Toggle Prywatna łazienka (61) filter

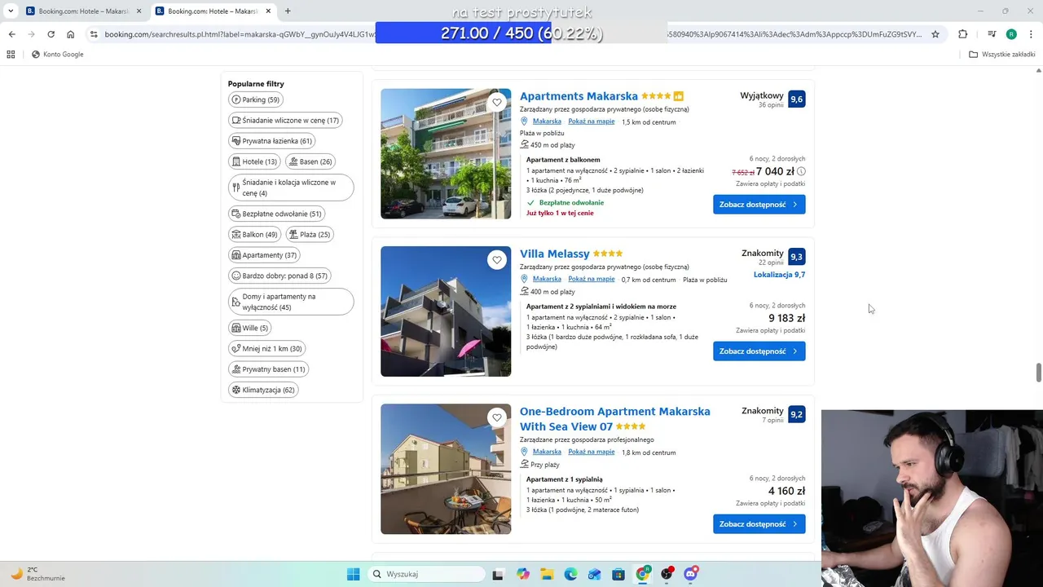click(272, 141)
